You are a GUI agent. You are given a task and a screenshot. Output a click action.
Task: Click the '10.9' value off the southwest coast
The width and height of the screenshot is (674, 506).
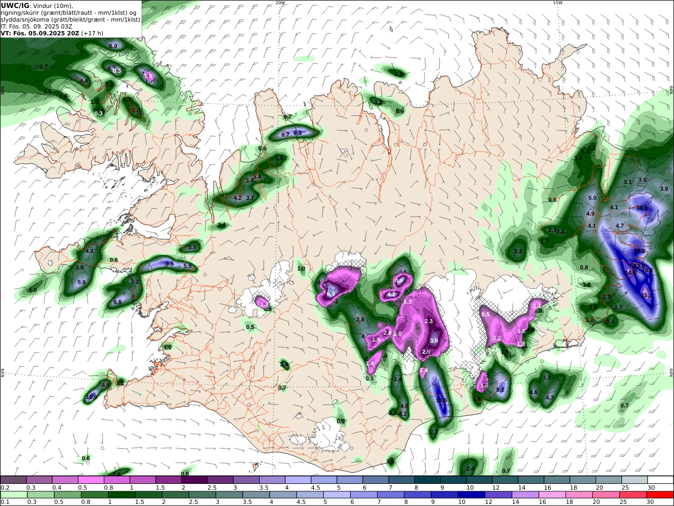(x=92, y=397)
